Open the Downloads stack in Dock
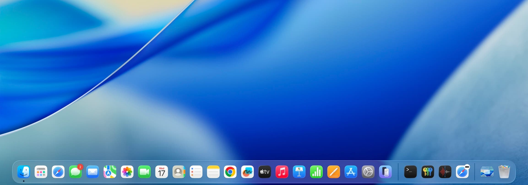Viewport: 528px width, 185px height. tap(487, 172)
